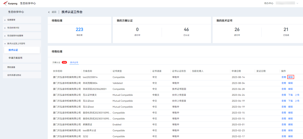Open the user account dropdown arrow
This screenshot has width=303, height=139.
[x=297, y=3]
